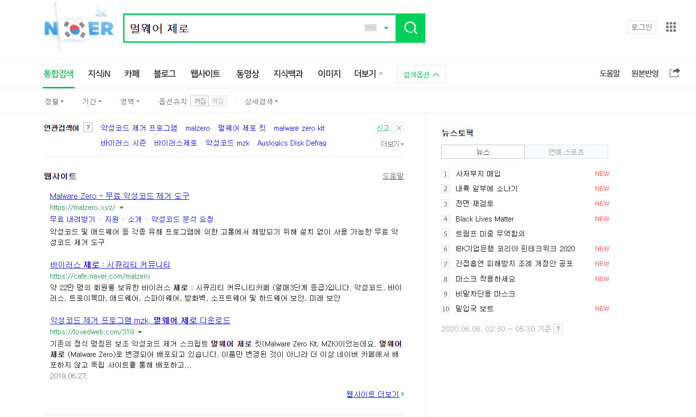The height and width of the screenshot is (417, 696).
Task: Select the 이미지 tab
Action: (x=329, y=74)
